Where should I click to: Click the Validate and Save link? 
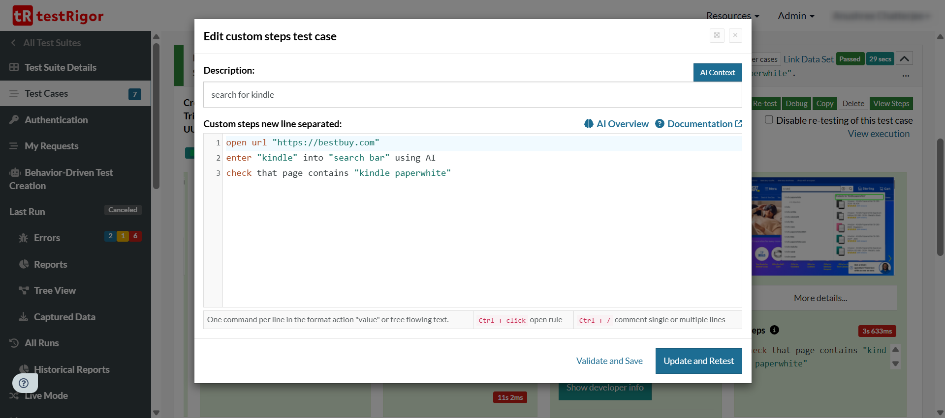(x=609, y=361)
